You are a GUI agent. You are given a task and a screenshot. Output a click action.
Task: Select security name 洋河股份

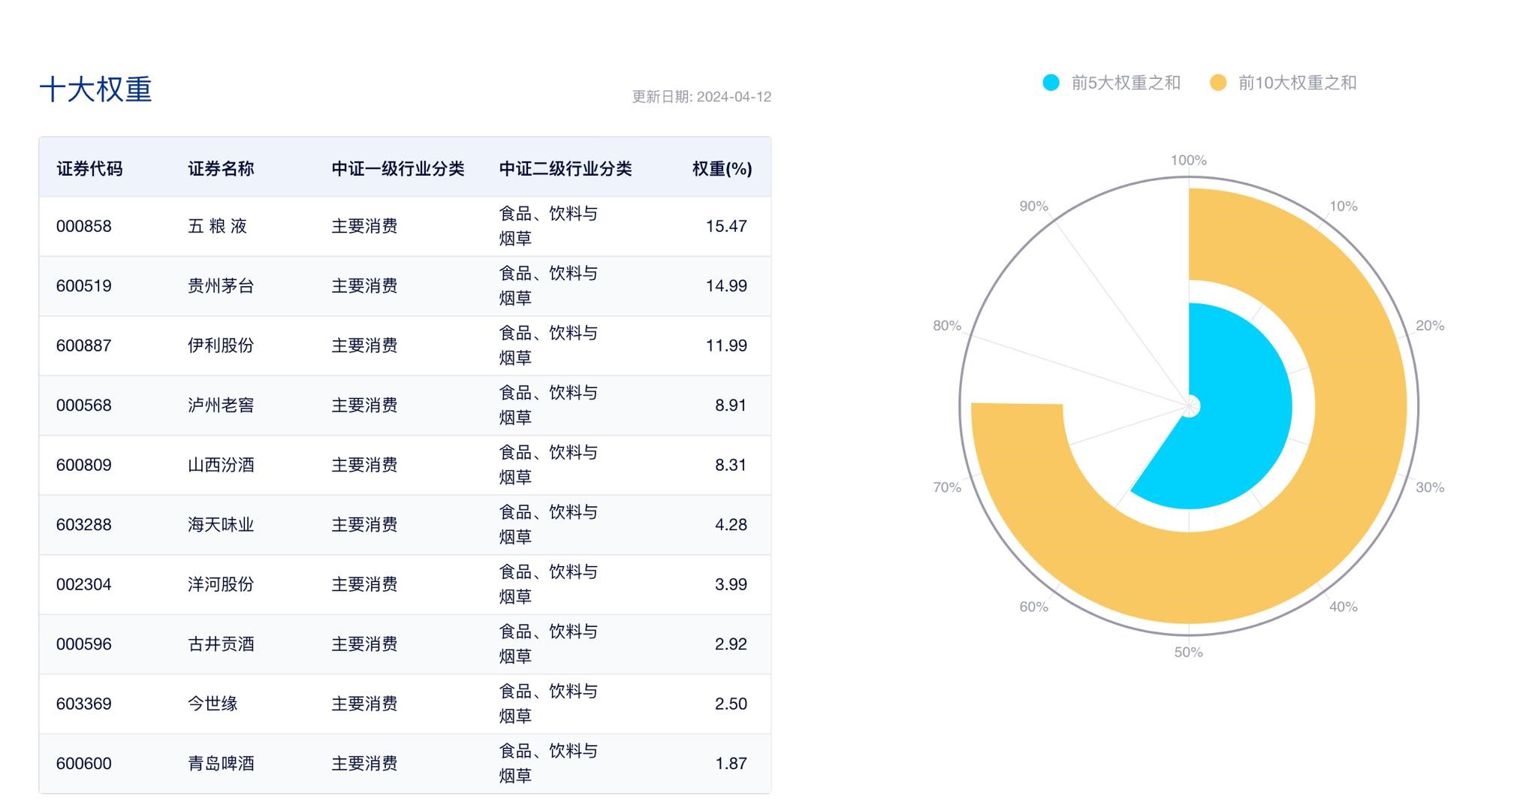click(x=221, y=584)
